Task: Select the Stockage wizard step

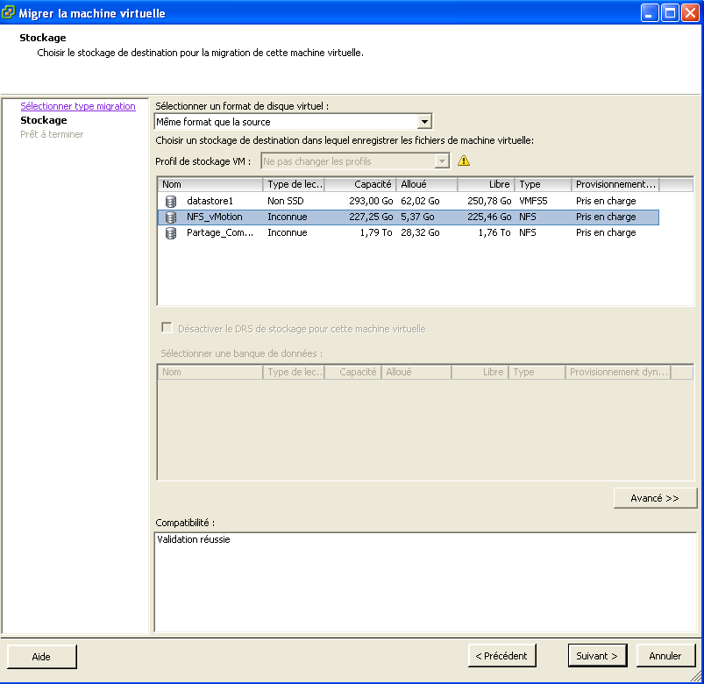Action: tap(44, 120)
